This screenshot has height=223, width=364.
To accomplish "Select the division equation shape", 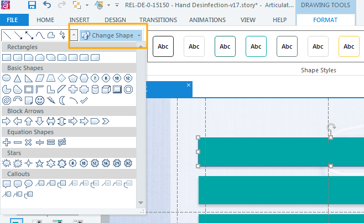I will tap(40, 142).
